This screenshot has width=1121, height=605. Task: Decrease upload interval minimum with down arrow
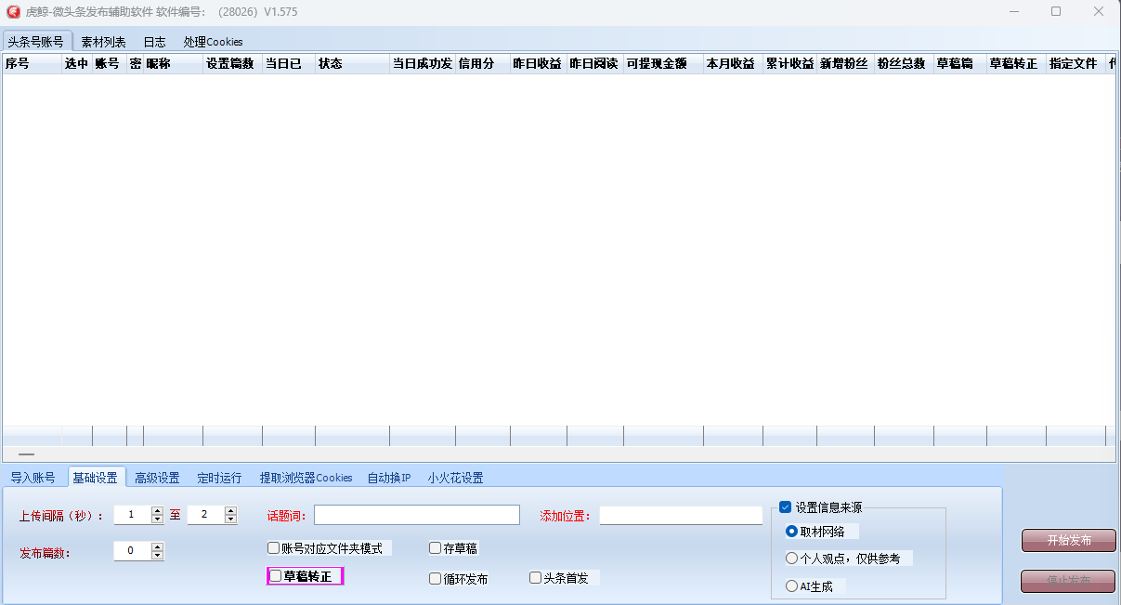point(157,520)
